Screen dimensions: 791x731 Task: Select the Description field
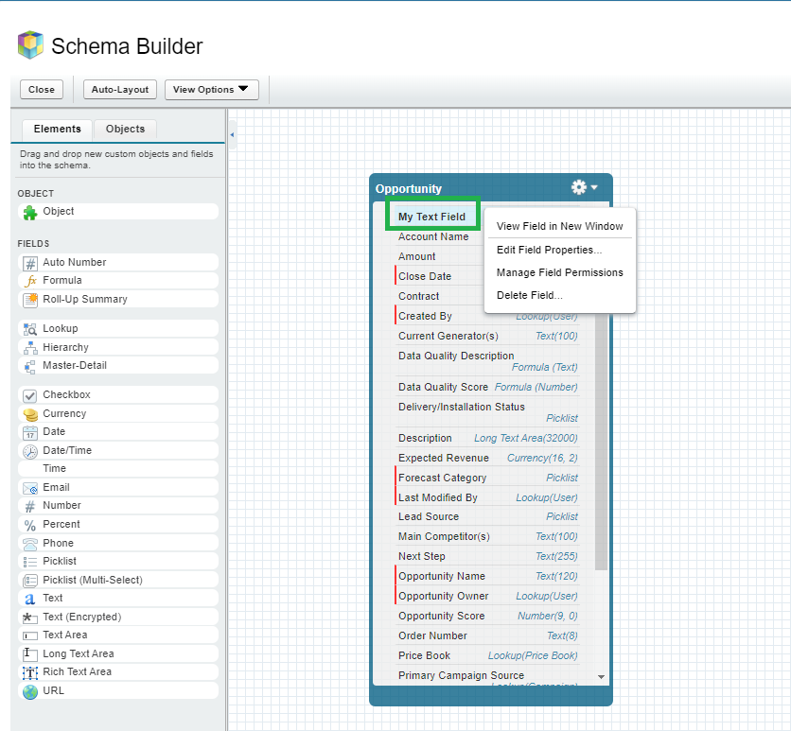click(487, 438)
